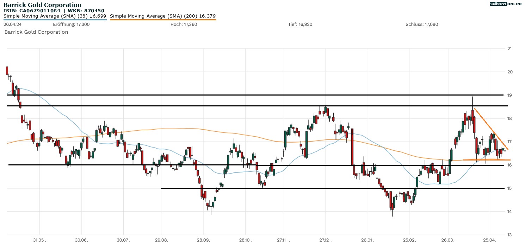Click the 17 price axis label

pos(509,142)
